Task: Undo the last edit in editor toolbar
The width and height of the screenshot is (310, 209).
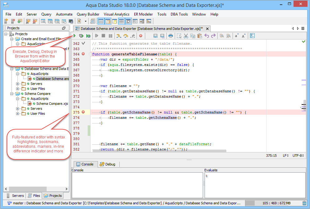Action: 206,36
